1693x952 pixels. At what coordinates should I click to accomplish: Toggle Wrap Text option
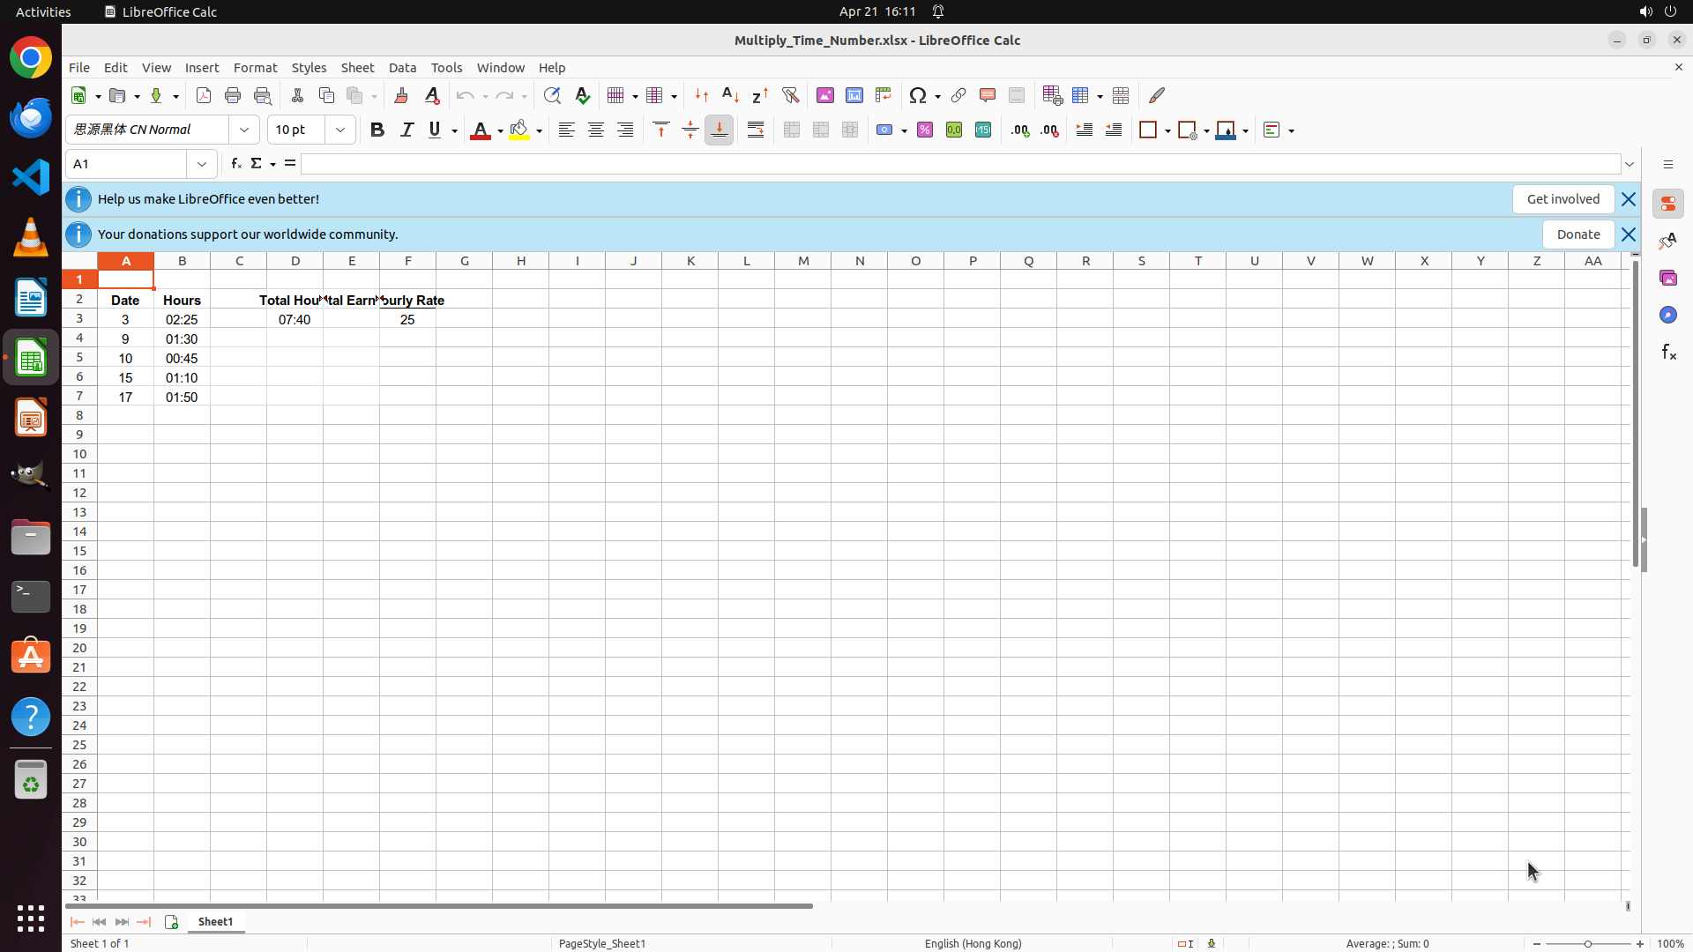[x=756, y=130]
